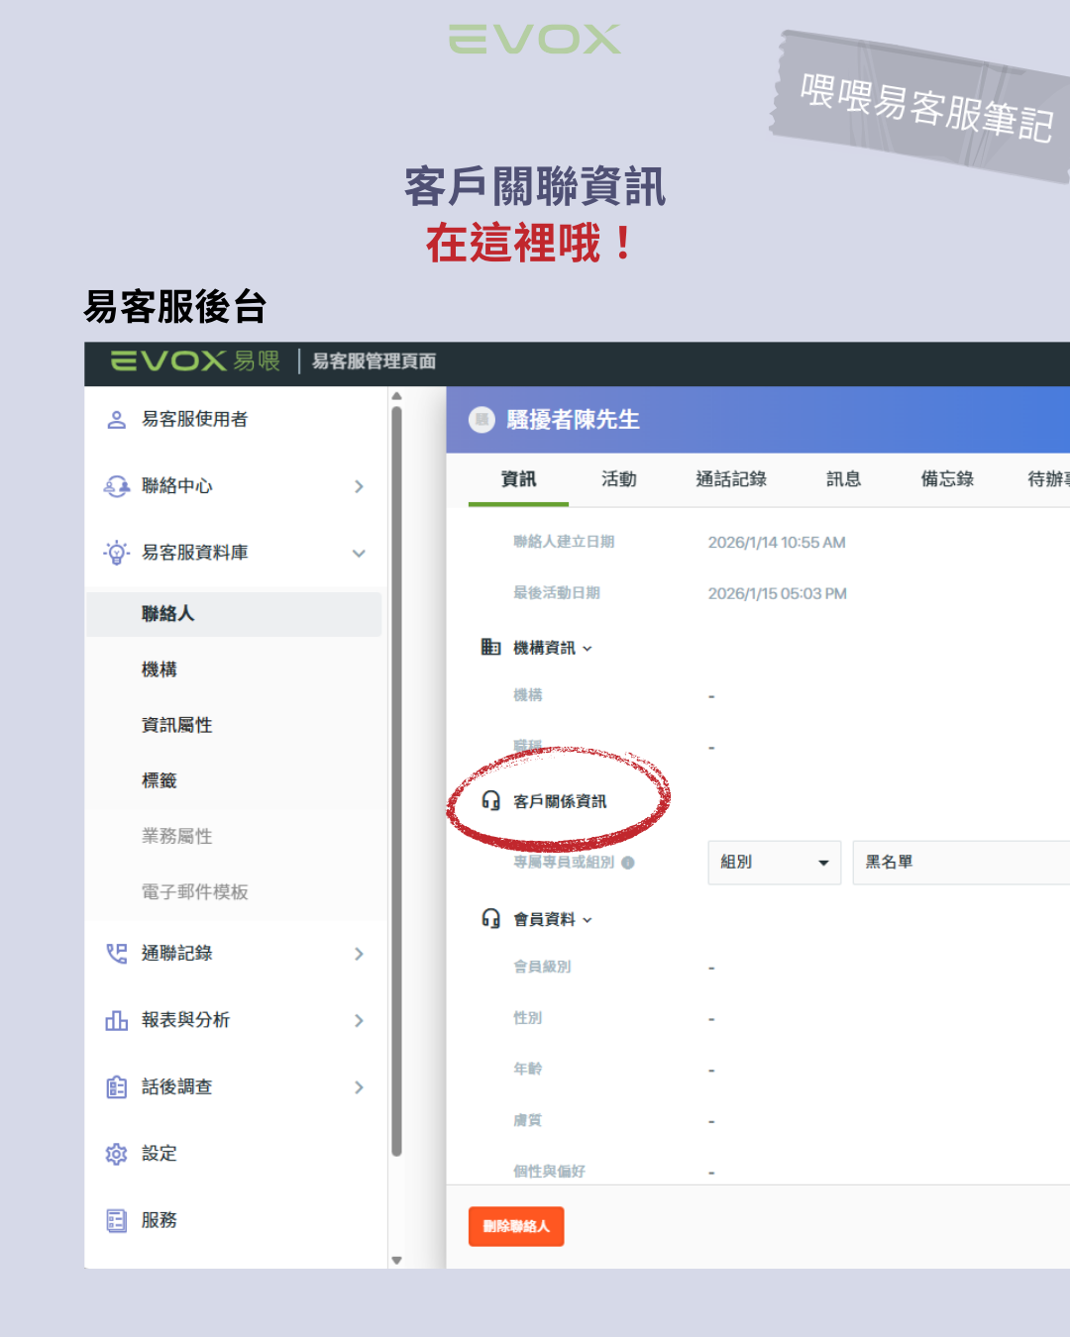Click the 易客服使用者 person icon
The image size is (1070, 1337).
(x=116, y=420)
